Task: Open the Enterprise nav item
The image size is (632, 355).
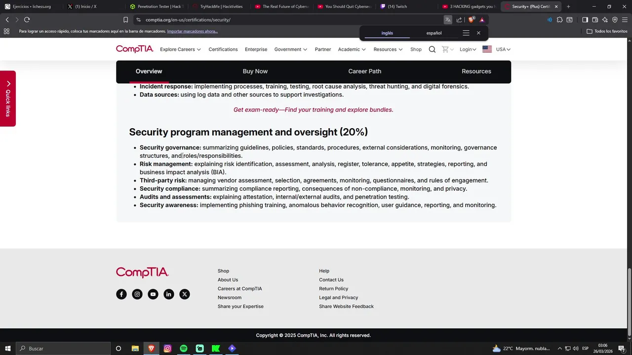Action: (x=256, y=49)
